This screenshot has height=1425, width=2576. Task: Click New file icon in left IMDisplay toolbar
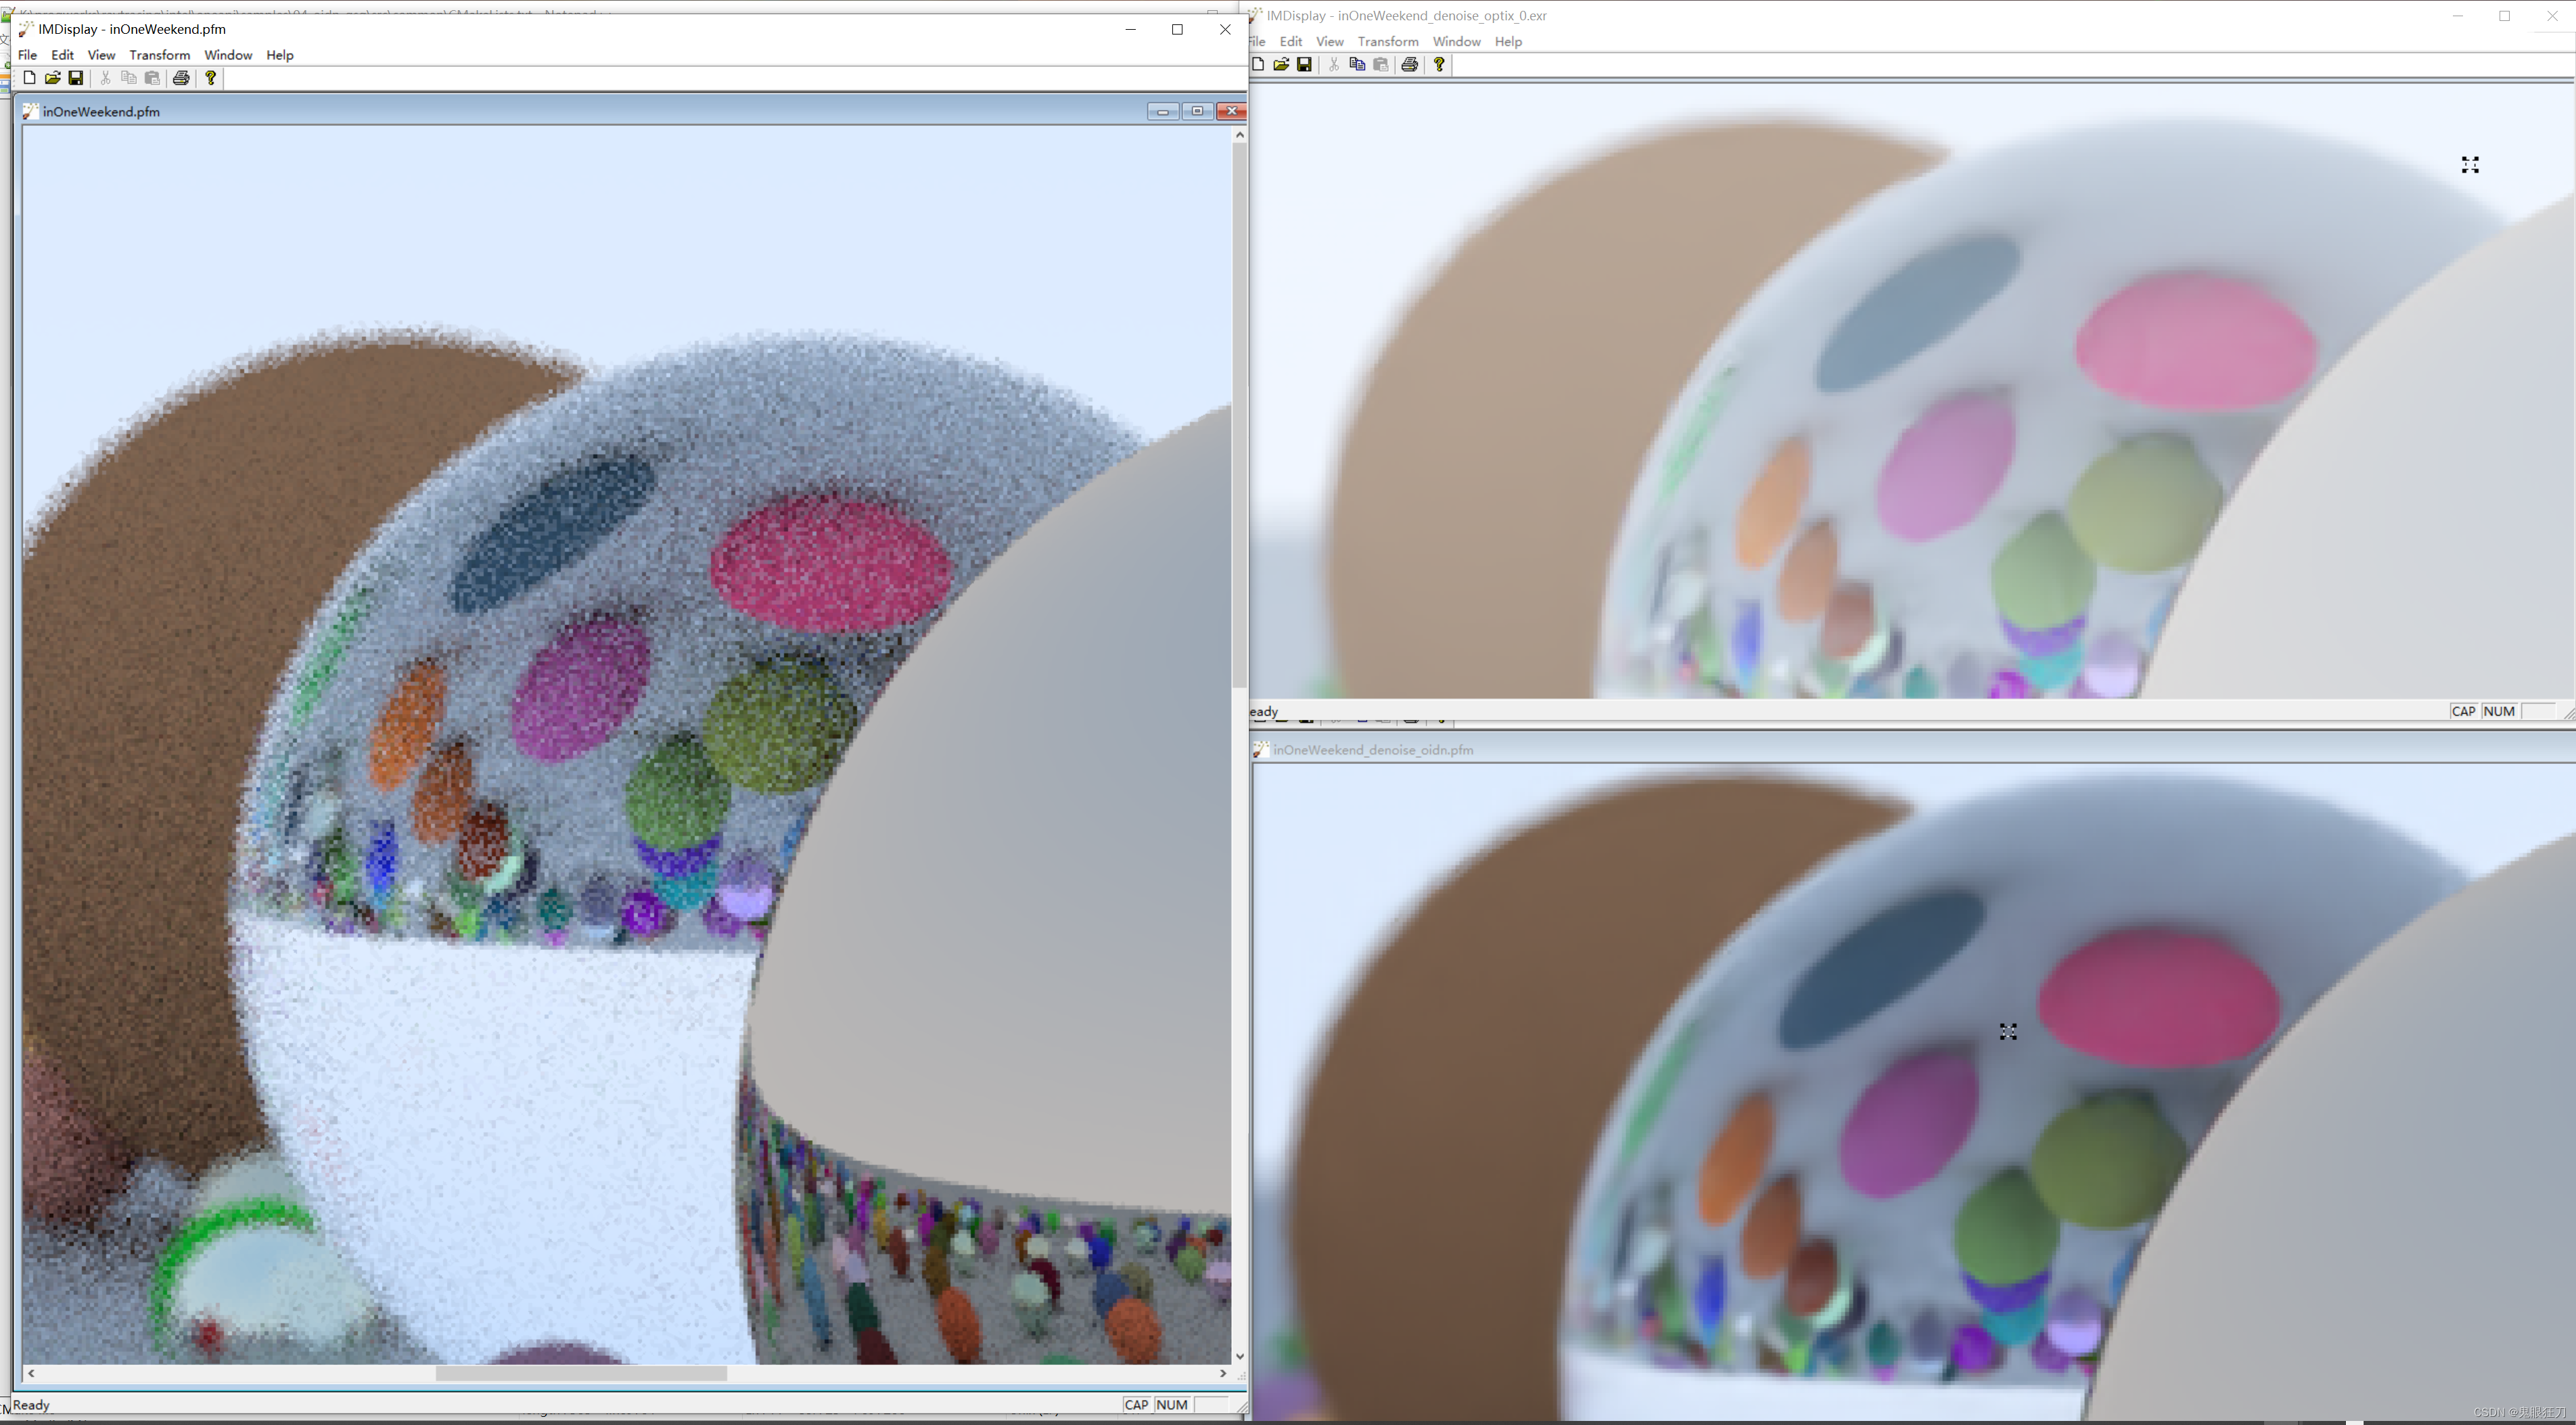pyautogui.click(x=29, y=78)
